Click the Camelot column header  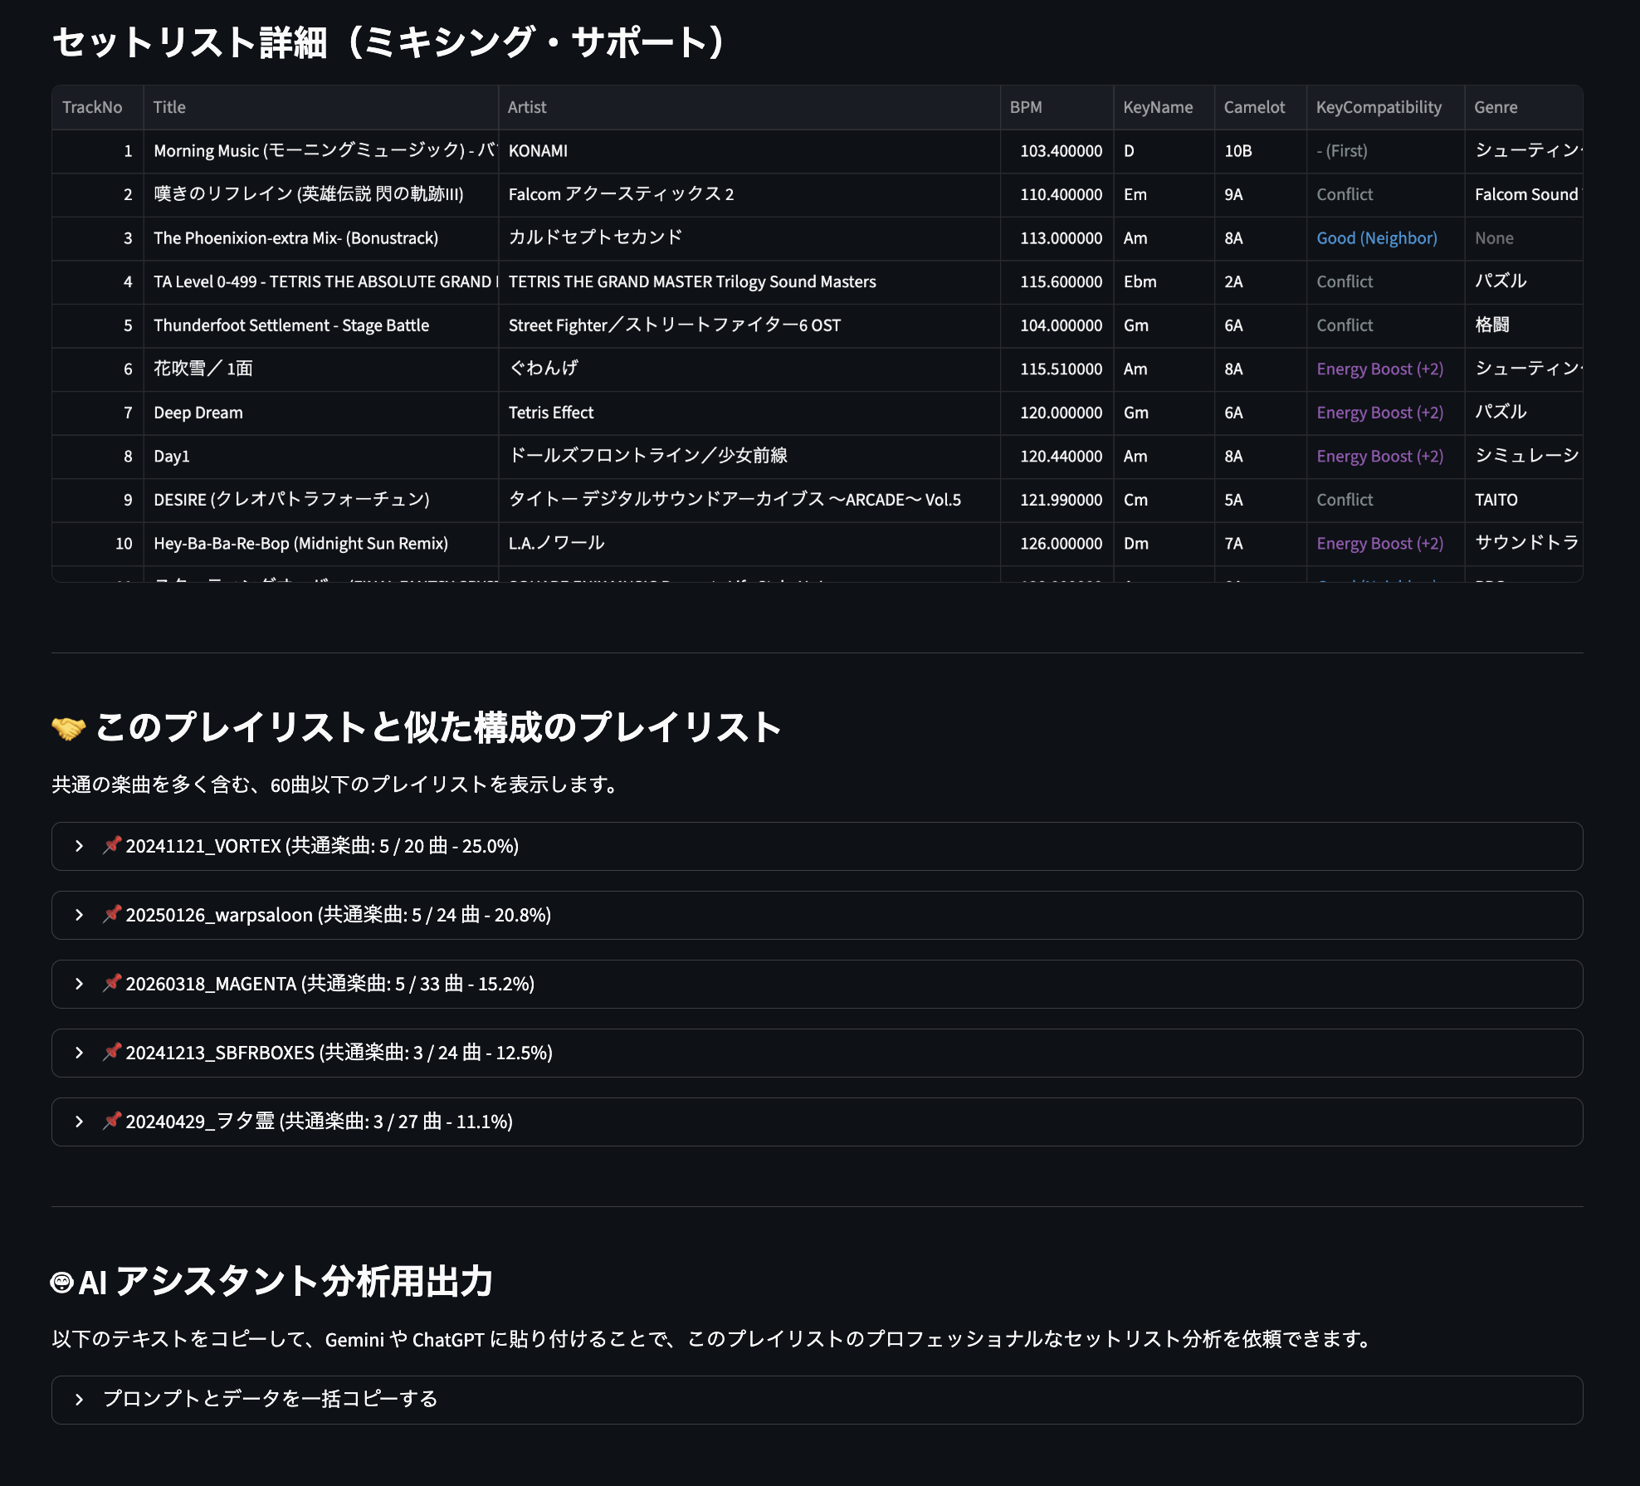point(1254,107)
